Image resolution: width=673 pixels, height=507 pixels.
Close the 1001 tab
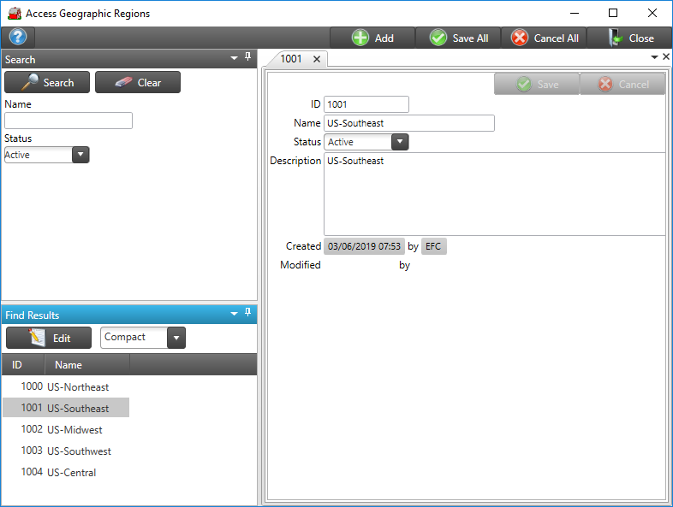tap(316, 59)
